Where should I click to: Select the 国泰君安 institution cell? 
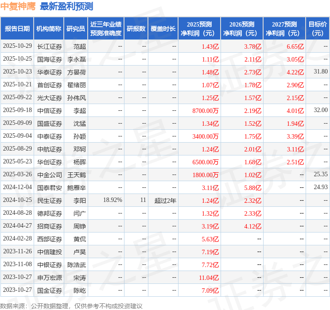(x=50, y=188)
